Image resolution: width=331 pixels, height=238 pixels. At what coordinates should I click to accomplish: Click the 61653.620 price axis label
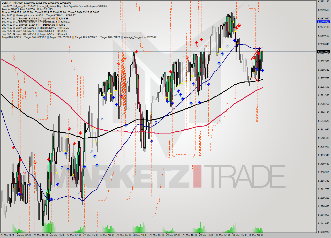[x=324, y=121]
